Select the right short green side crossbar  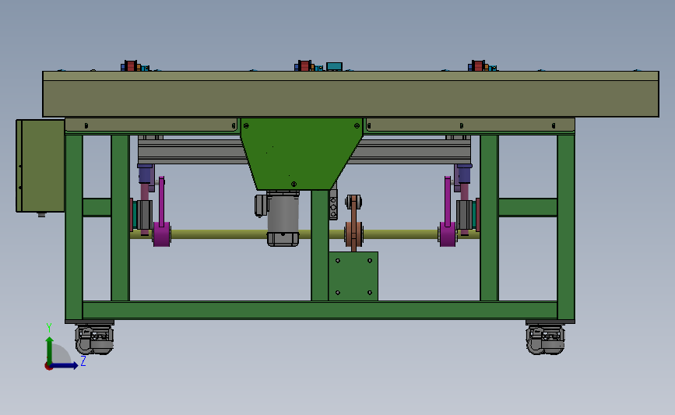(528, 207)
